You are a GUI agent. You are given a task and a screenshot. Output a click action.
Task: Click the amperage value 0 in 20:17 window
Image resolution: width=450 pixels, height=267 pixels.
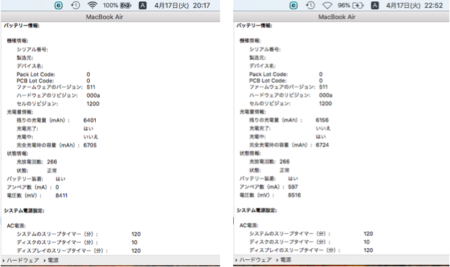coord(57,187)
